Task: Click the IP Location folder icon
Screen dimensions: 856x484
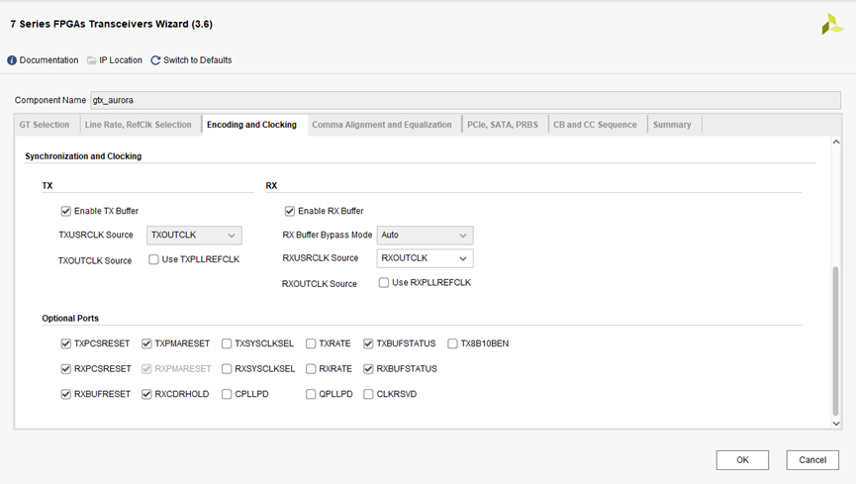Action: [x=92, y=60]
